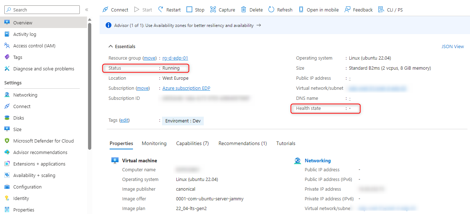The width and height of the screenshot is (470, 214).
Task: Open the Networking heading link in Properties
Action: pos(318,160)
